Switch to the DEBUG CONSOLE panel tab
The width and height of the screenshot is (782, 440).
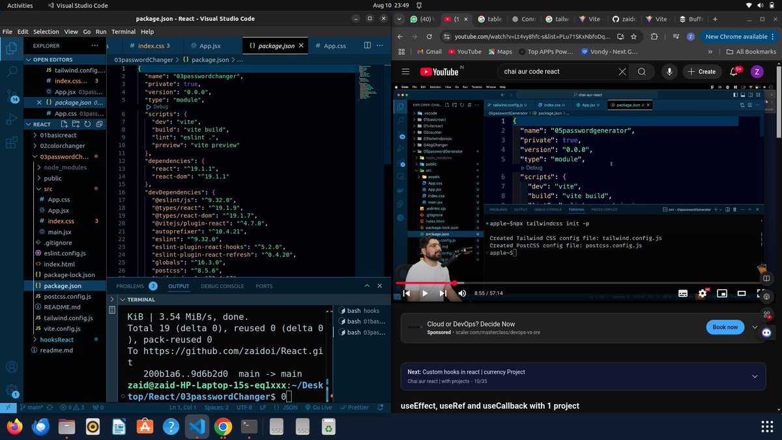click(x=222, y=286)
